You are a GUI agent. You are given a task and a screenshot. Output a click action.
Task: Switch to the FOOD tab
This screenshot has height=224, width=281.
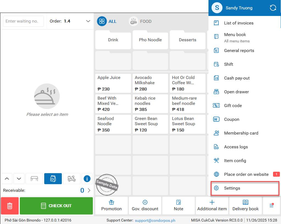(140, 21)
